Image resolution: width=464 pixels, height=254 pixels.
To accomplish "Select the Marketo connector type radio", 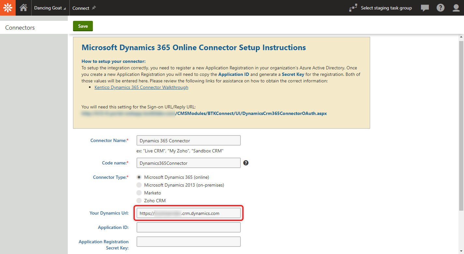I will (139, 193).
